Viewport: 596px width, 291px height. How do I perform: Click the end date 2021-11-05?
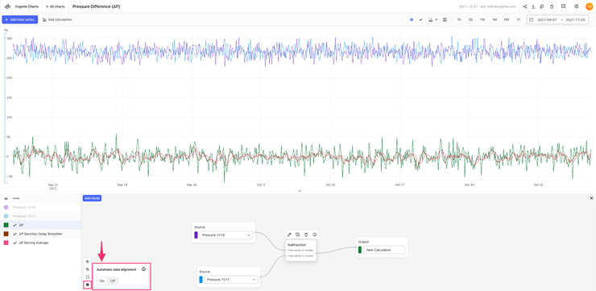576,19
